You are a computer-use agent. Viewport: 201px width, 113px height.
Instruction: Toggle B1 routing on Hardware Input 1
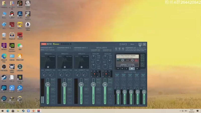point(53,89)
